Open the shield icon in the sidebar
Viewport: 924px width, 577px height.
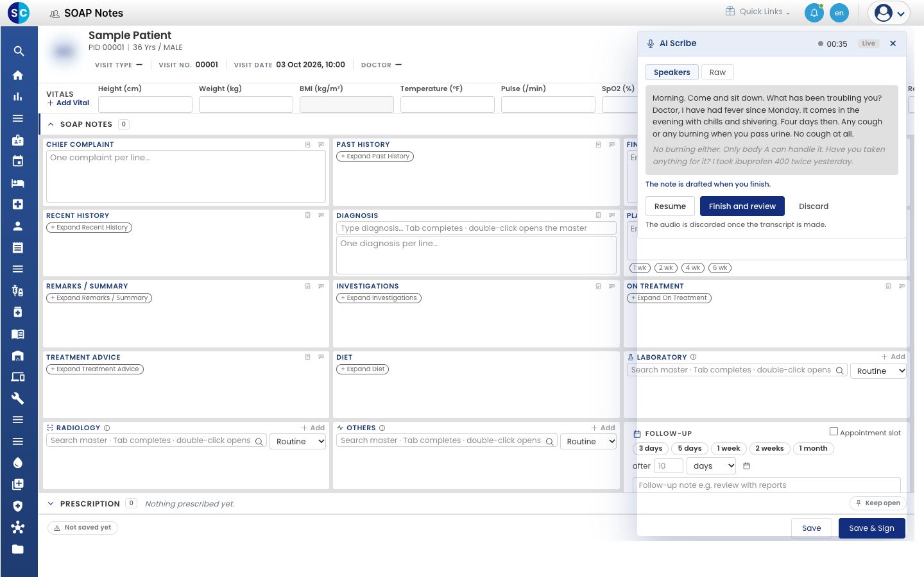coord(18,506)
